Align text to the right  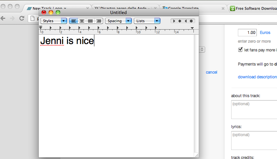(x=98, y=21)
